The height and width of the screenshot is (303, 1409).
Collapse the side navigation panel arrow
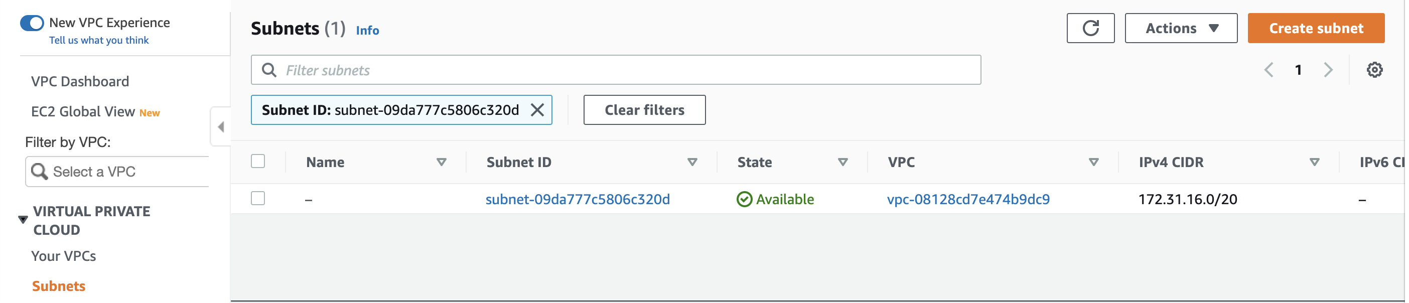(x=221, y=127)
